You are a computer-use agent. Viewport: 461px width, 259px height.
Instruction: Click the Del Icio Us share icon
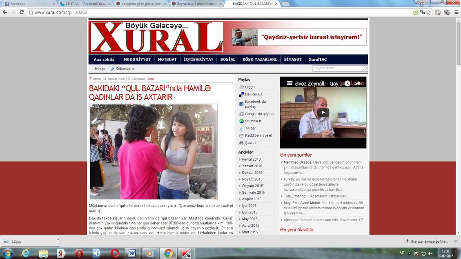241,94
